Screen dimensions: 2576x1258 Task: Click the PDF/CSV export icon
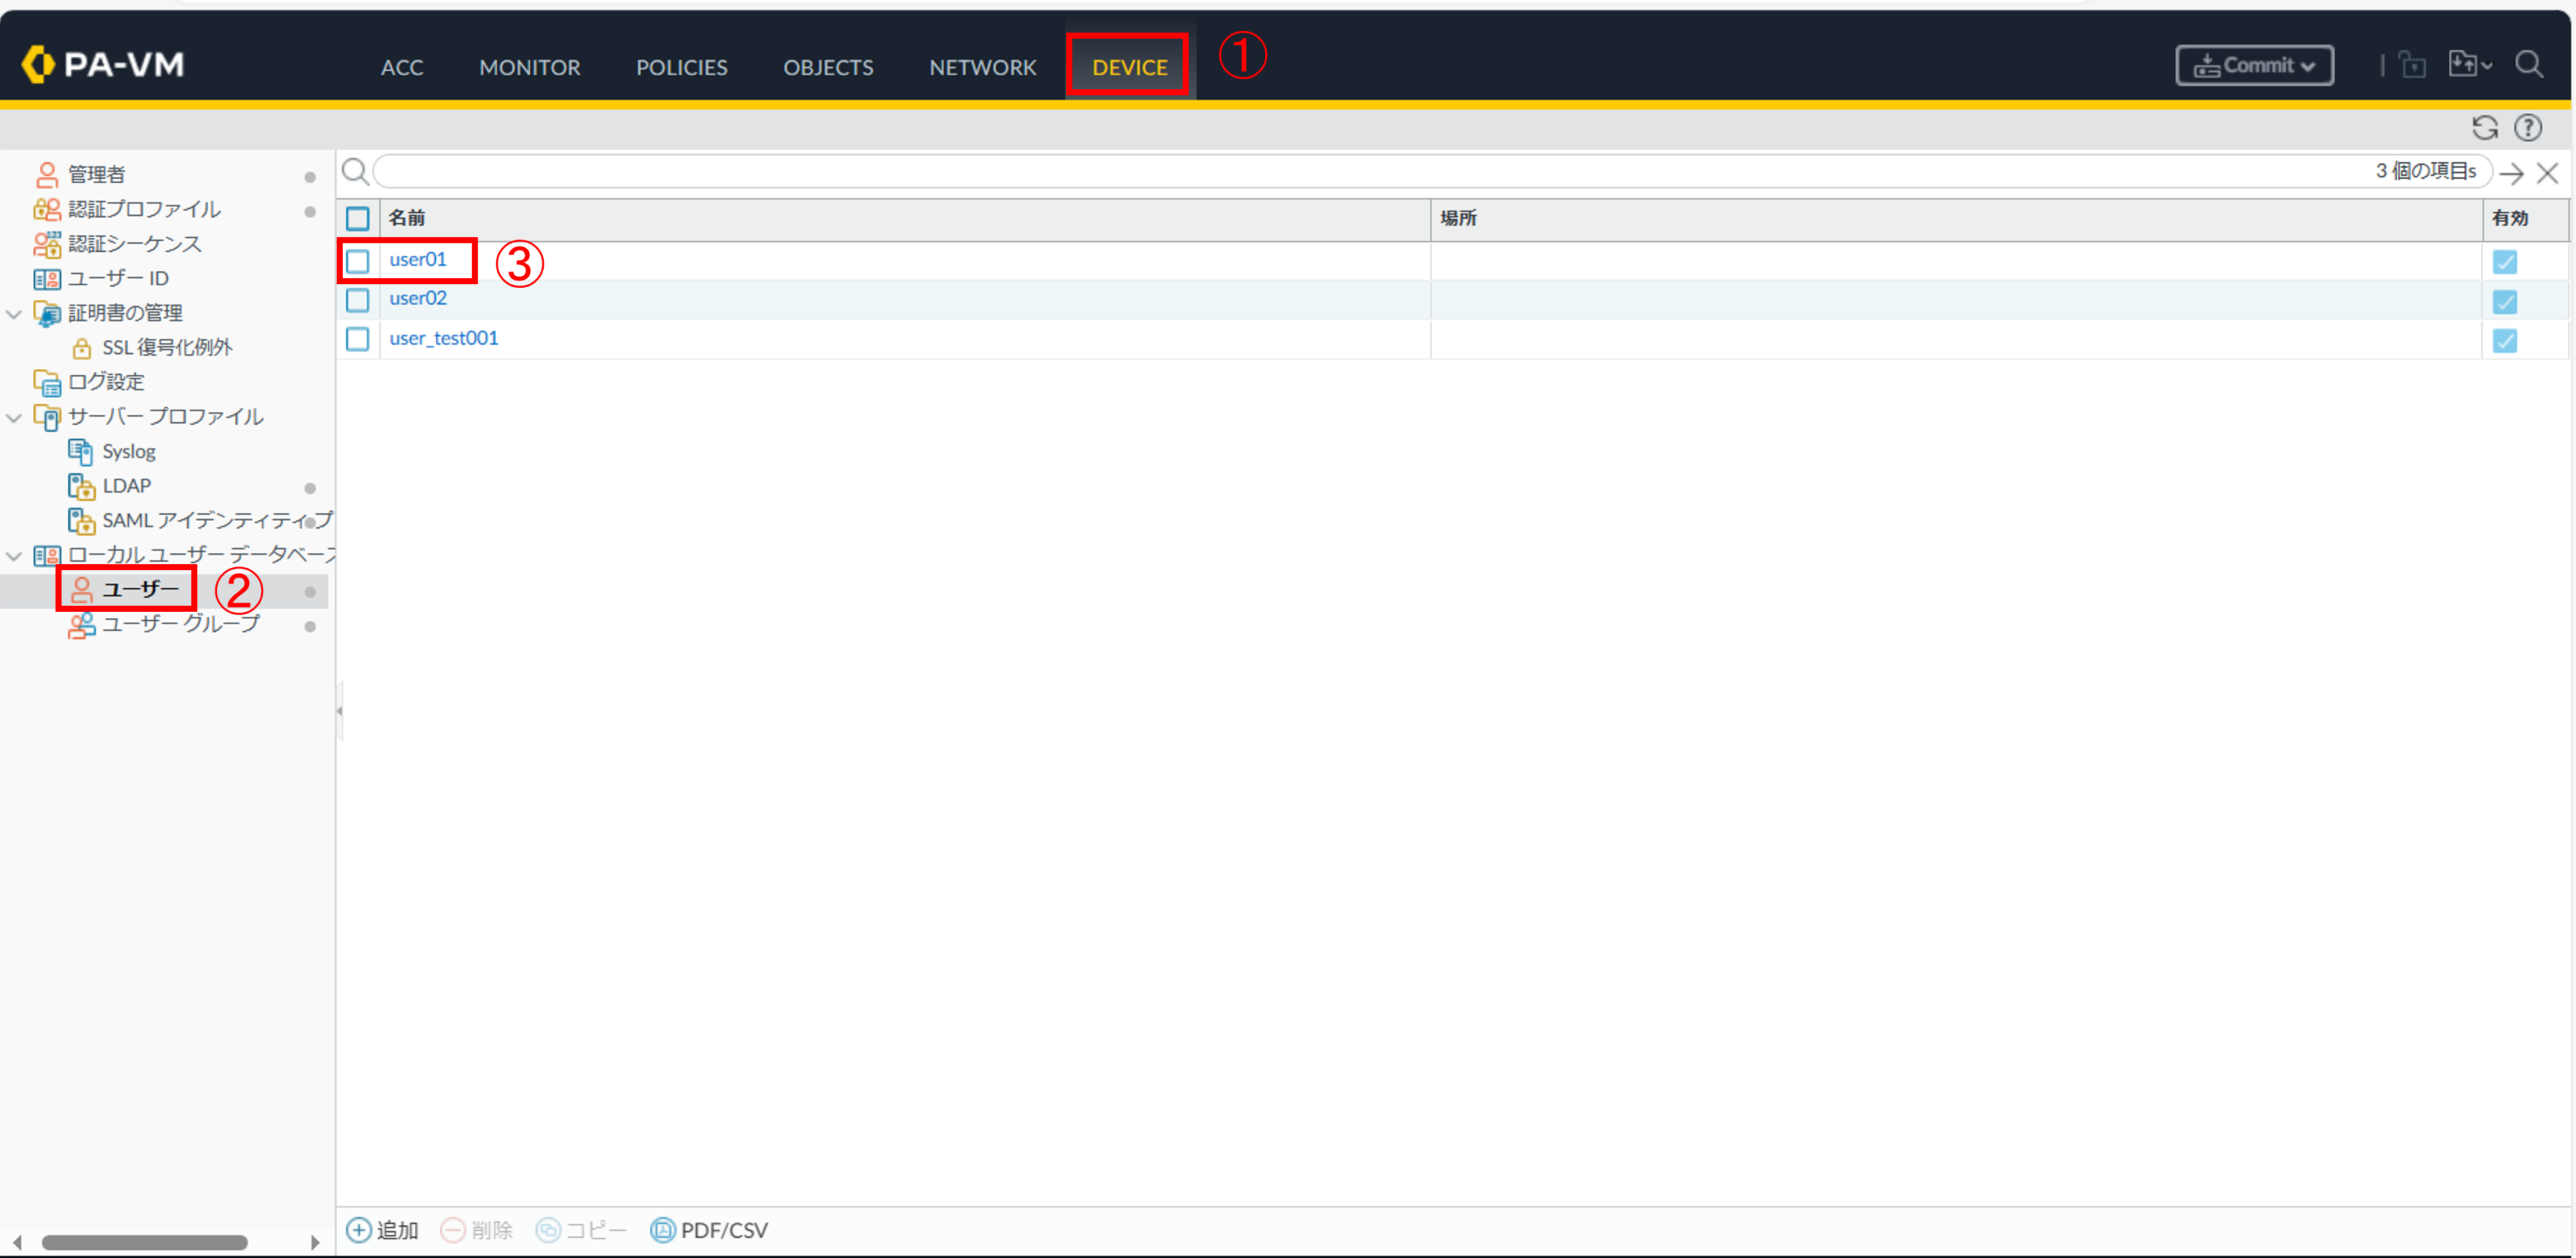pos(662,1229)
